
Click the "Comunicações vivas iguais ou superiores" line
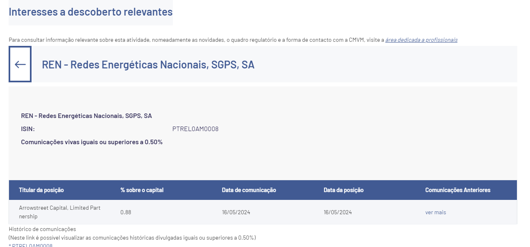coord(92,142)
